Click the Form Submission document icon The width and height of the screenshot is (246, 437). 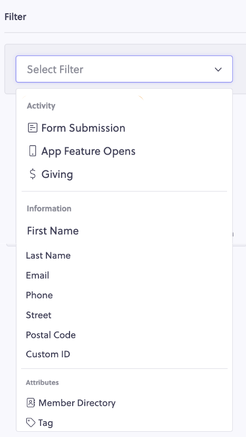[33, 128]
